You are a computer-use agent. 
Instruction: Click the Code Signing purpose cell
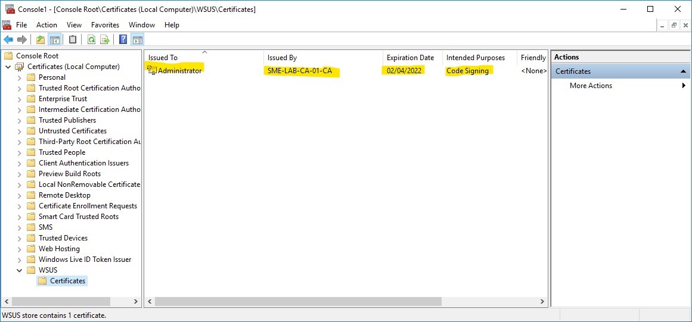point(467,70)
